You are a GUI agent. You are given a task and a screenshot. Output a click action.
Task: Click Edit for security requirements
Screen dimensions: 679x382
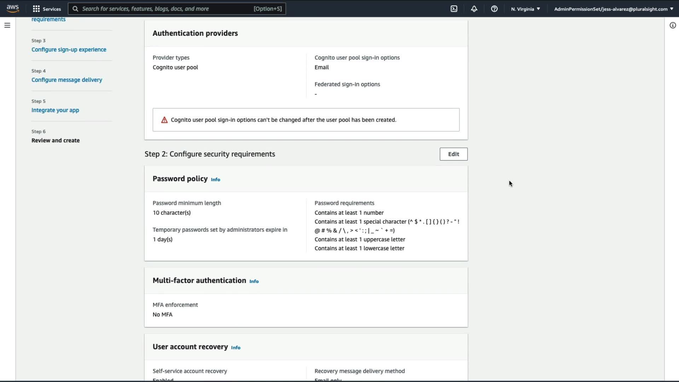pos(453,154)
